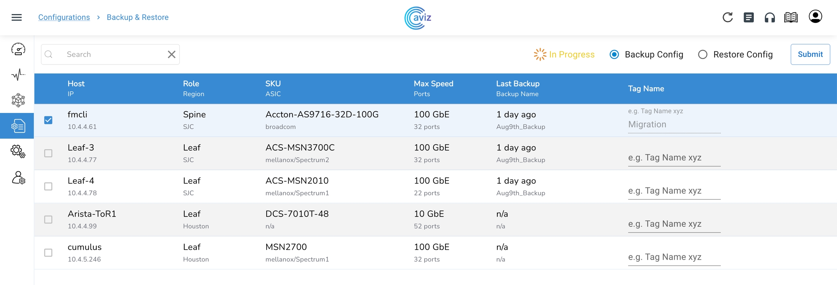
Task: Select the Restore Config radio button
Action: click(x=703, y=54)
